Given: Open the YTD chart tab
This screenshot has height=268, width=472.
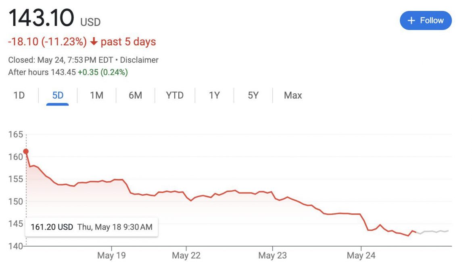Looking at the screenshot, I should [175, 95].
